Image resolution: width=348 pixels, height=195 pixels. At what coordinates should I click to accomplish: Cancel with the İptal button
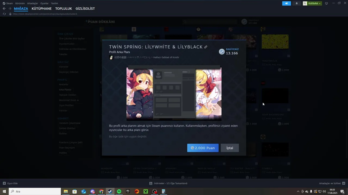tap(230, 148)
